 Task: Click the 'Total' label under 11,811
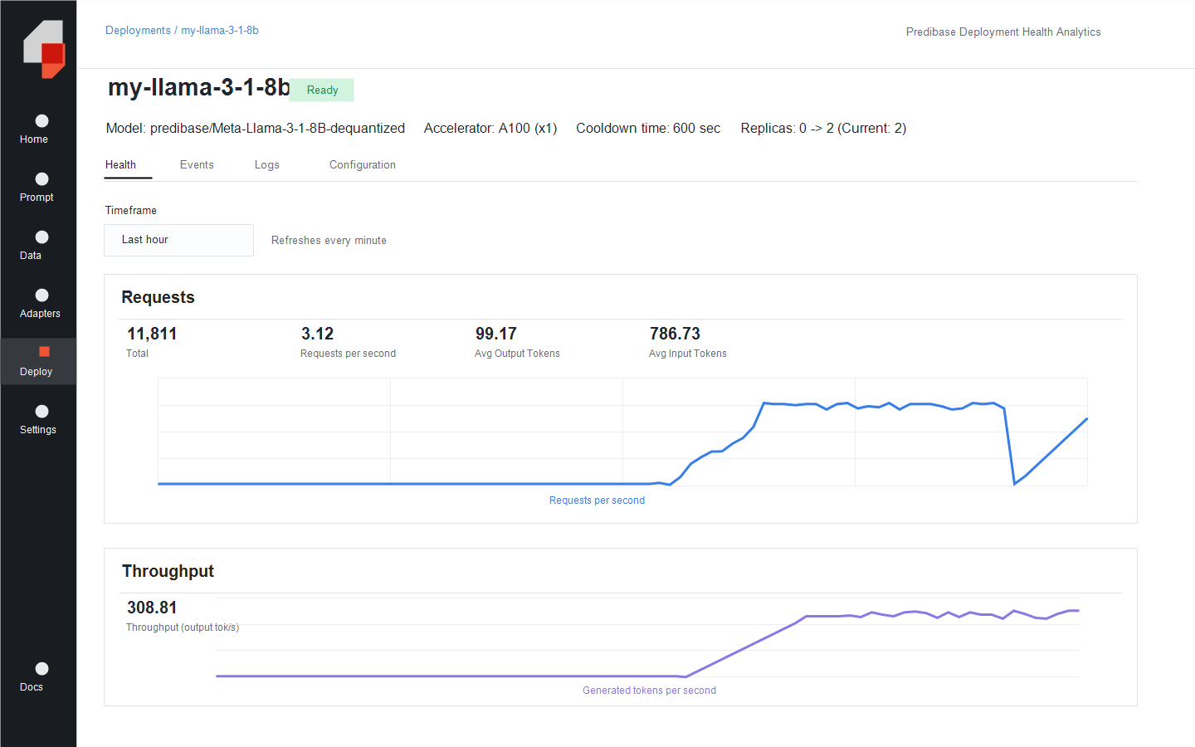[x=138, y=354]
